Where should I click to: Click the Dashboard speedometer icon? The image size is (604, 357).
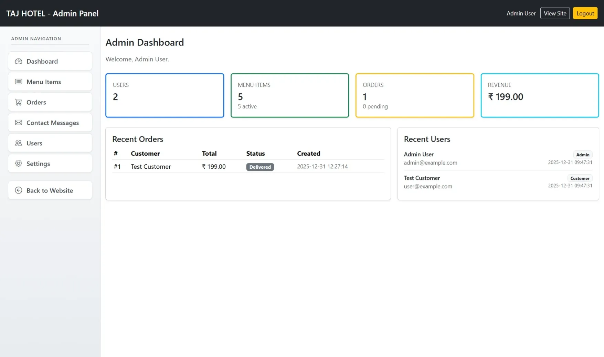coord(19,61)
